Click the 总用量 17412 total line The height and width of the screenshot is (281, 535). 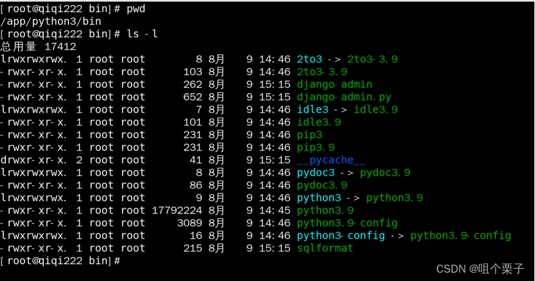(x=38, y=46)
